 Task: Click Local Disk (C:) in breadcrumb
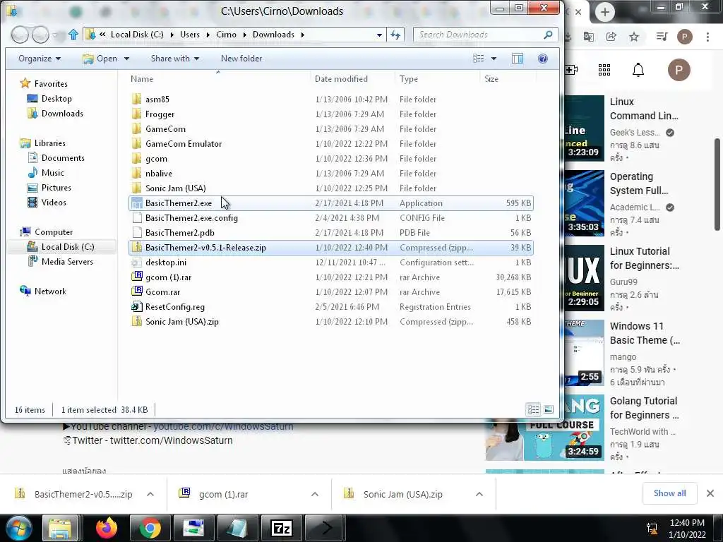point(137,35)
